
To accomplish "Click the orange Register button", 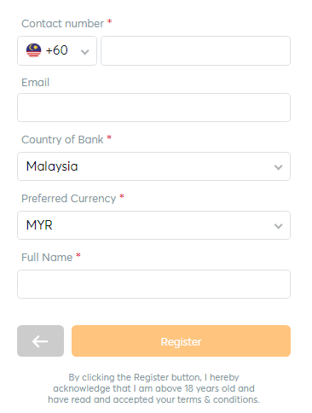I will click(x=181, y=340).
